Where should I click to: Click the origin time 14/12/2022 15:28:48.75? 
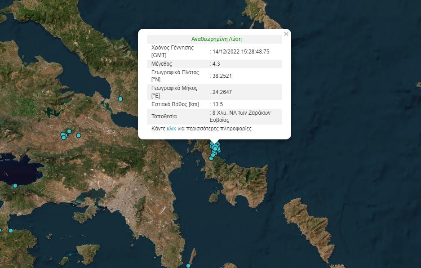[x=241, y=52]
